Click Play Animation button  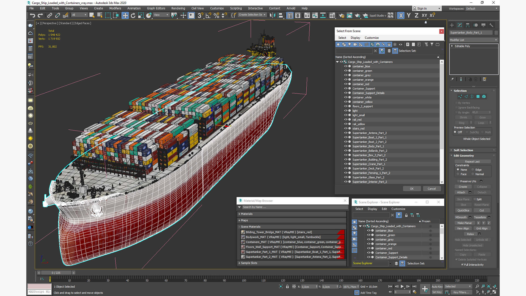click(402, 286)
